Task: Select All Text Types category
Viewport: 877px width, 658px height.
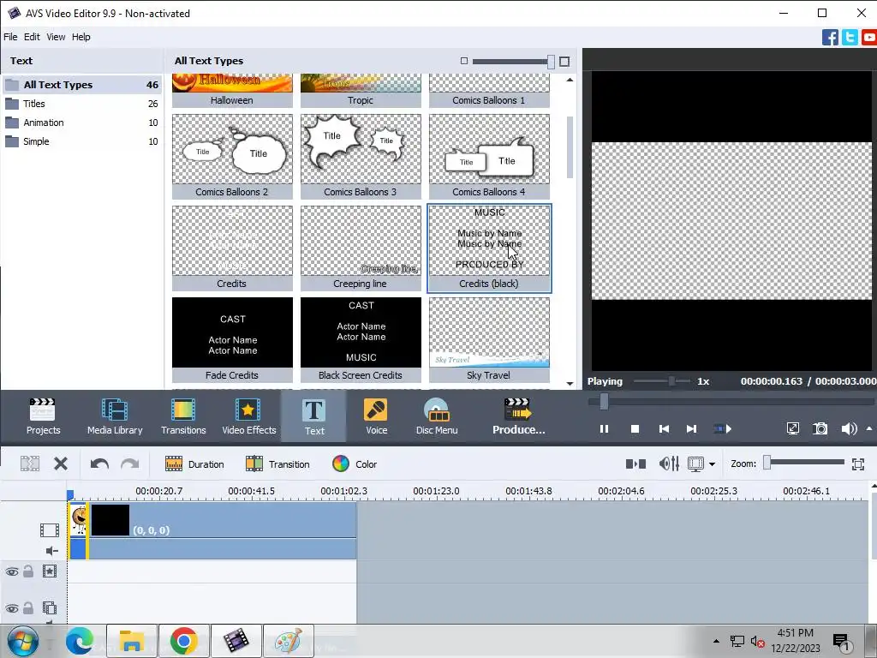Action: [81, 85]
